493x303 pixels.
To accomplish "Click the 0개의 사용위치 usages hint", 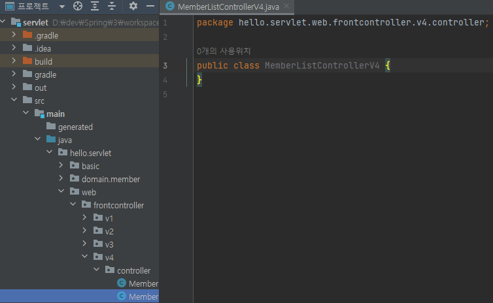I will (224, 51).
